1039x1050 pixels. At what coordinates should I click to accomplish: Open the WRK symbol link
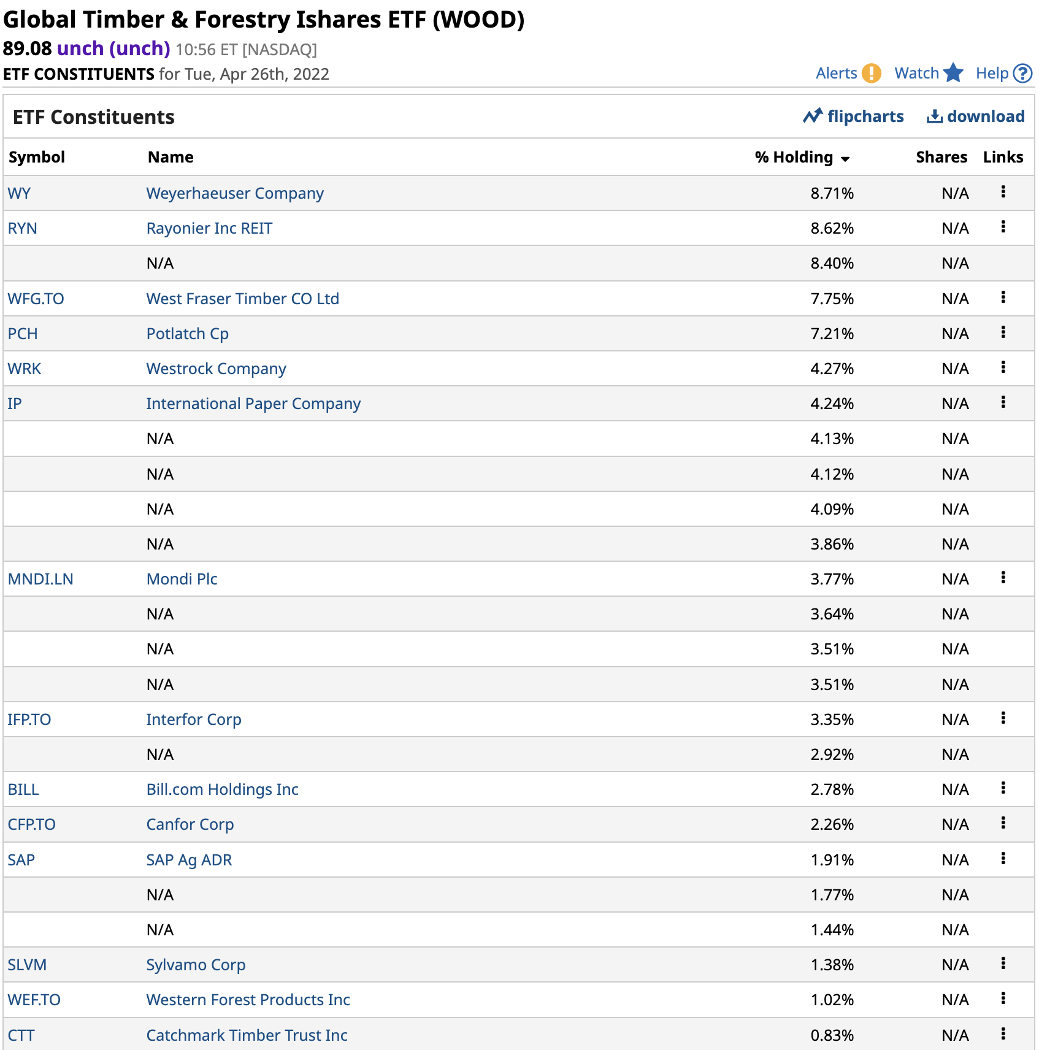[x=25, y=369]
